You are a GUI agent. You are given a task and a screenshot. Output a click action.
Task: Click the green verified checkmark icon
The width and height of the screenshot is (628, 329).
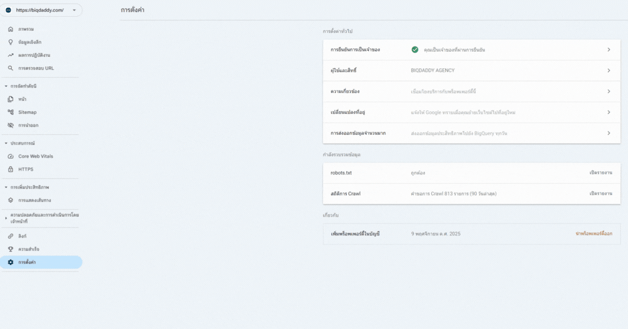point(415,50)
